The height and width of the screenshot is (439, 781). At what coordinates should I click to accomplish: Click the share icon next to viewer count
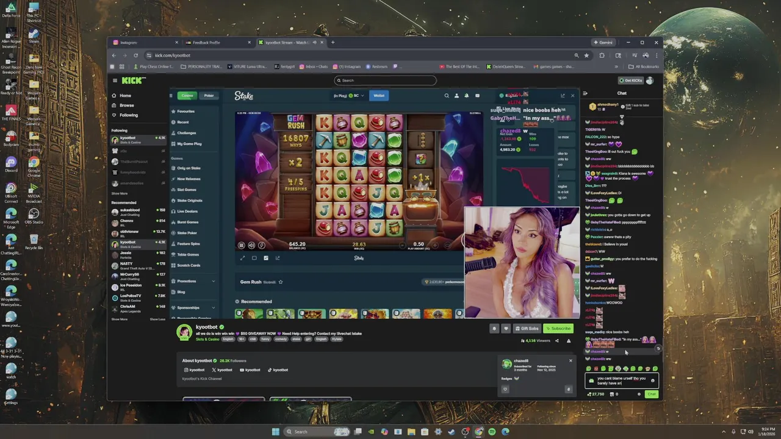[556, 341]
